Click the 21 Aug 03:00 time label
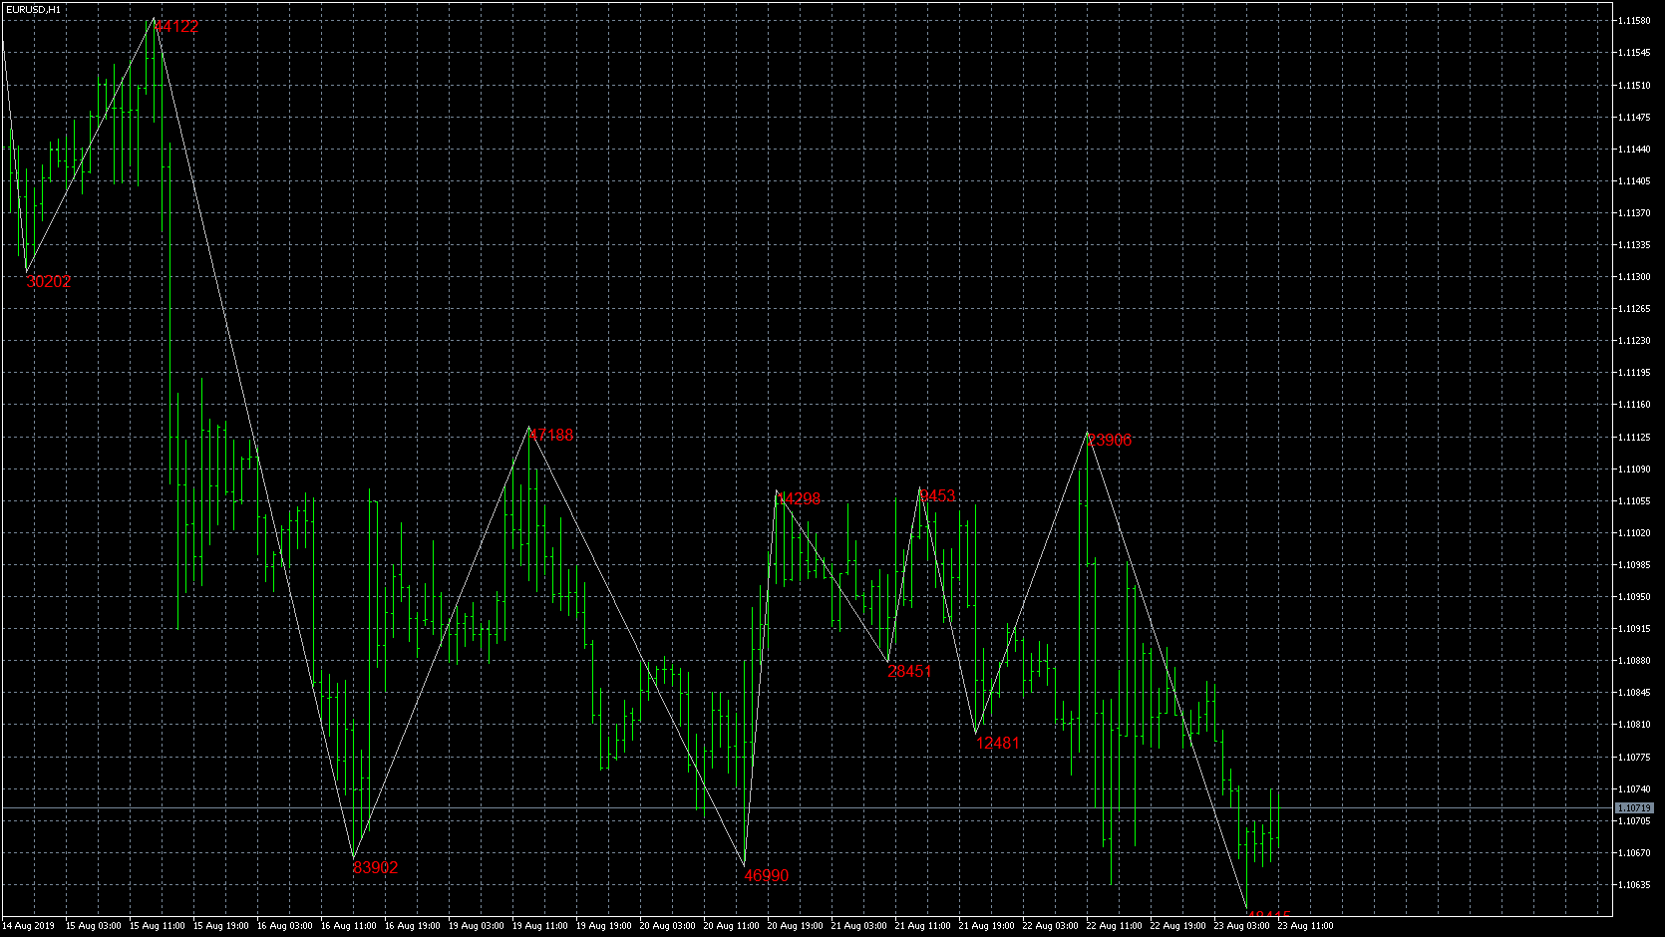This screenshot has width=1665, height=937. [859, 926]
